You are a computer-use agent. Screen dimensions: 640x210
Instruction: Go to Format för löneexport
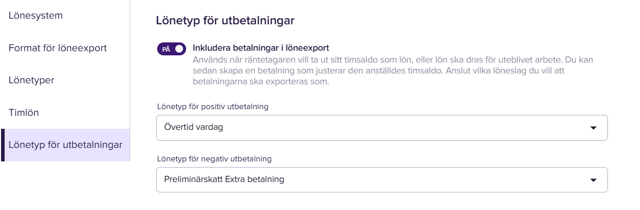point(57,48)
